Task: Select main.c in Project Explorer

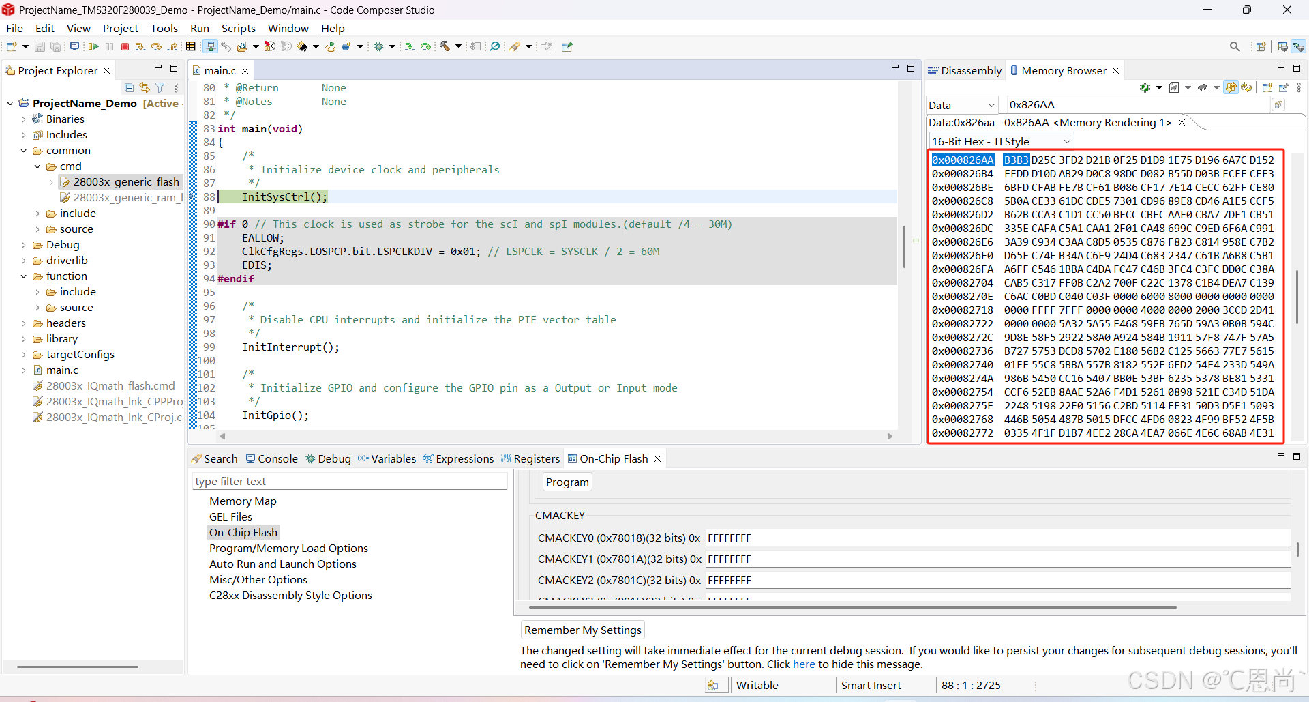Action: coord(62,370)
